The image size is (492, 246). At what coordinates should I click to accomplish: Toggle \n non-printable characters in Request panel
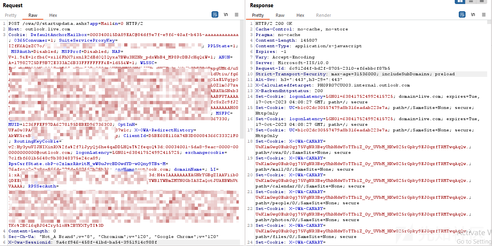(x=226, y=14)
